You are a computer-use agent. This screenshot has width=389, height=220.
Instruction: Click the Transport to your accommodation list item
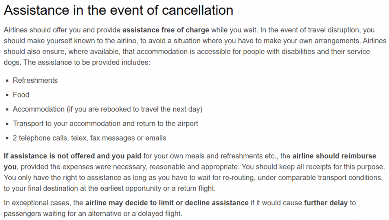click(x=105, y=124)
